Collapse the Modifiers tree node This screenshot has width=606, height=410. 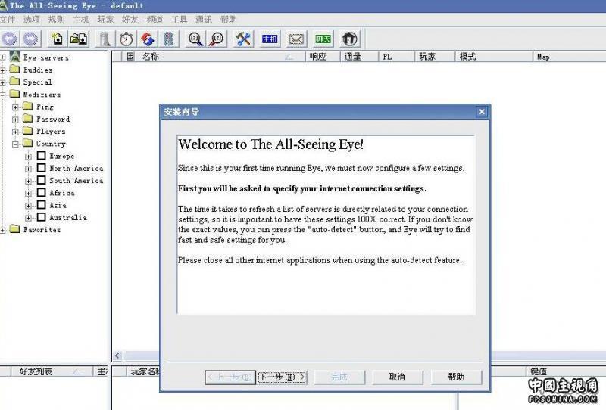pyautogui.click(x=3, y=95)
